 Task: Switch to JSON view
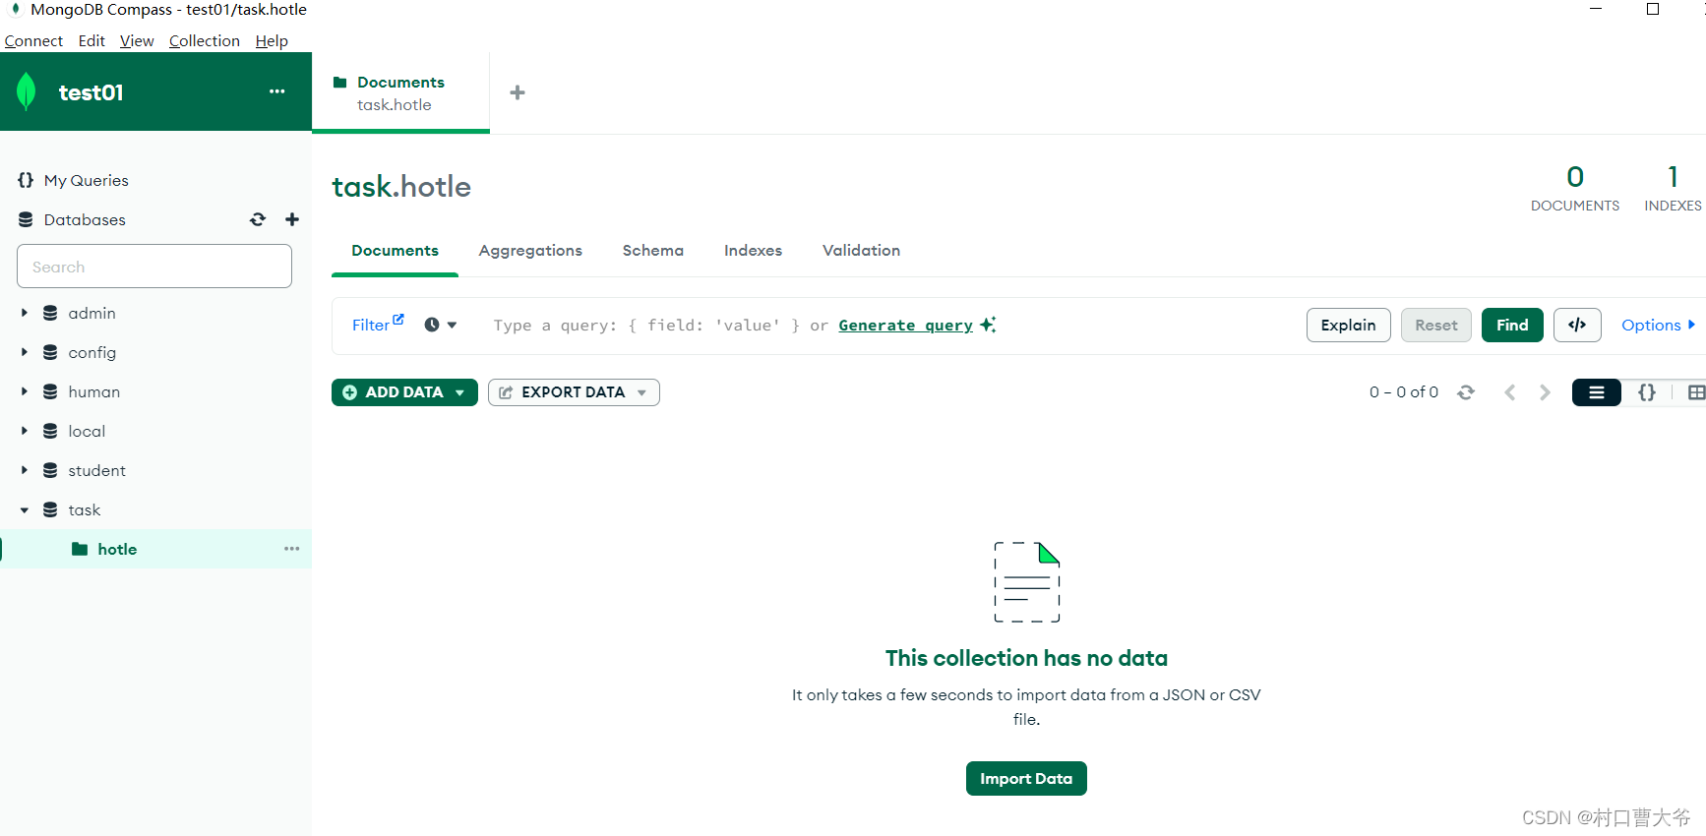pyautogui.click(x=1647, y=392)
